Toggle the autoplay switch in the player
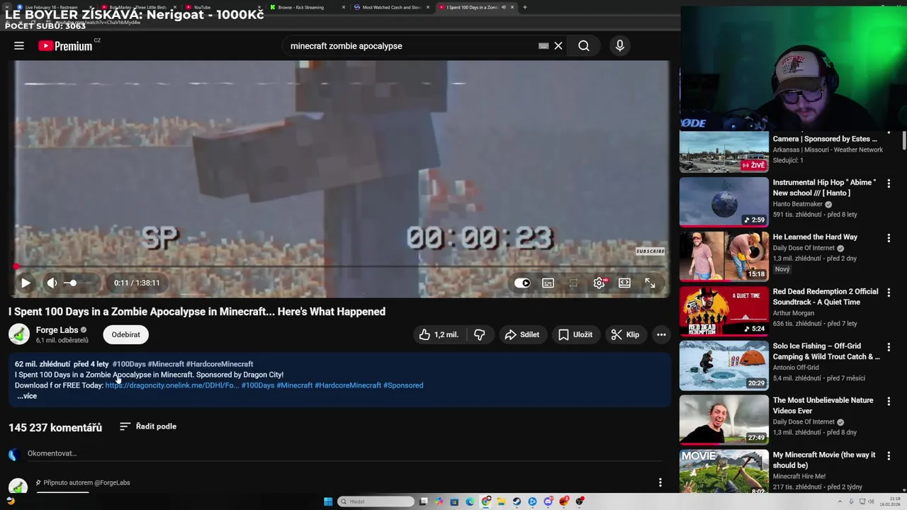The image size is (907, 510). coord(523,283)
